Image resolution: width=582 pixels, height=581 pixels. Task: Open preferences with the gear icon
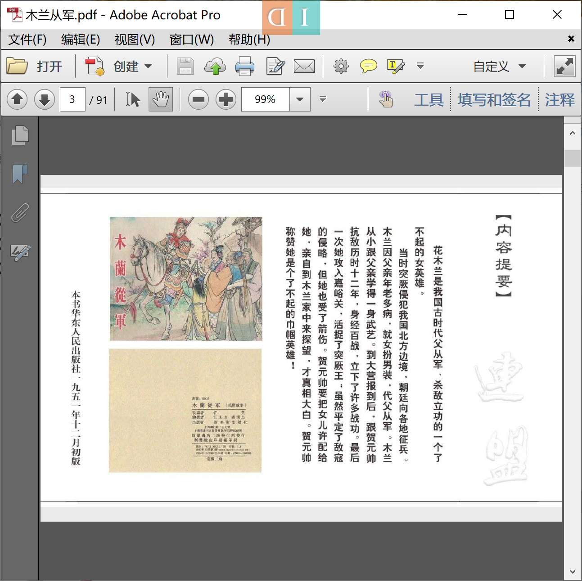pyautogui.click(x=341, y=67)
